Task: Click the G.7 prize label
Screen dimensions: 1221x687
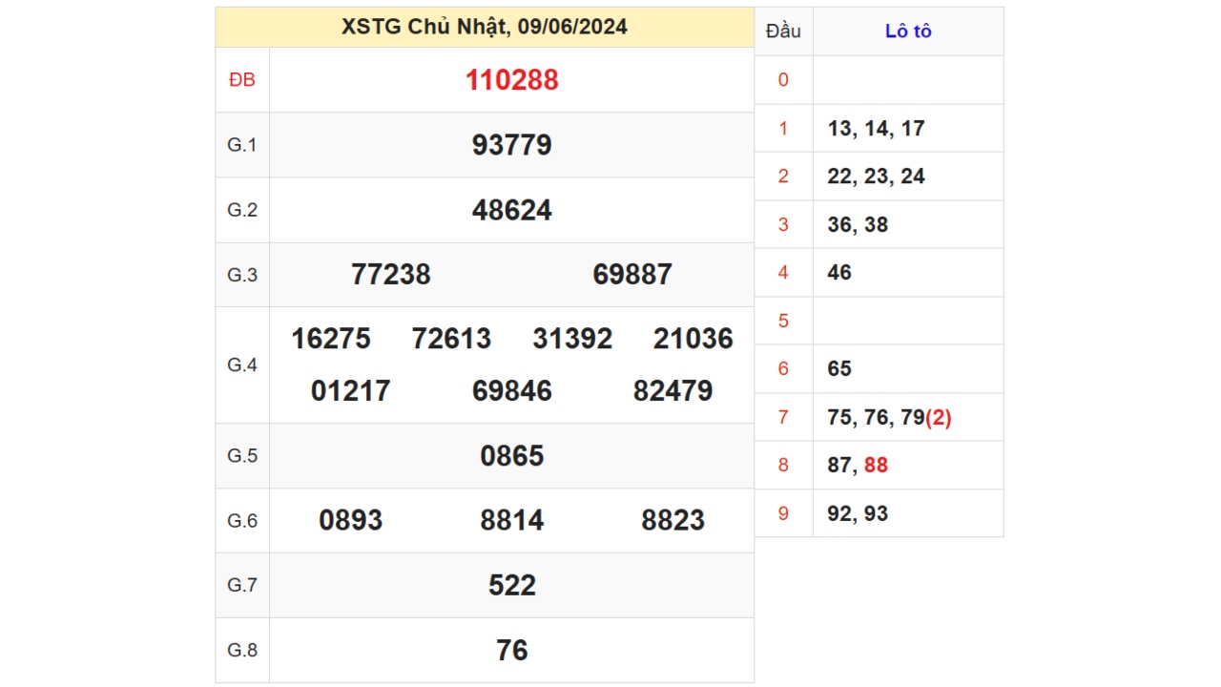Action: point(242,585)
